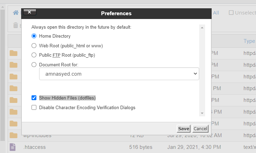This screenshot has height=153, width=256.
Task: Open the amnasyed.com domain dropdown
Action: point(119,74)
